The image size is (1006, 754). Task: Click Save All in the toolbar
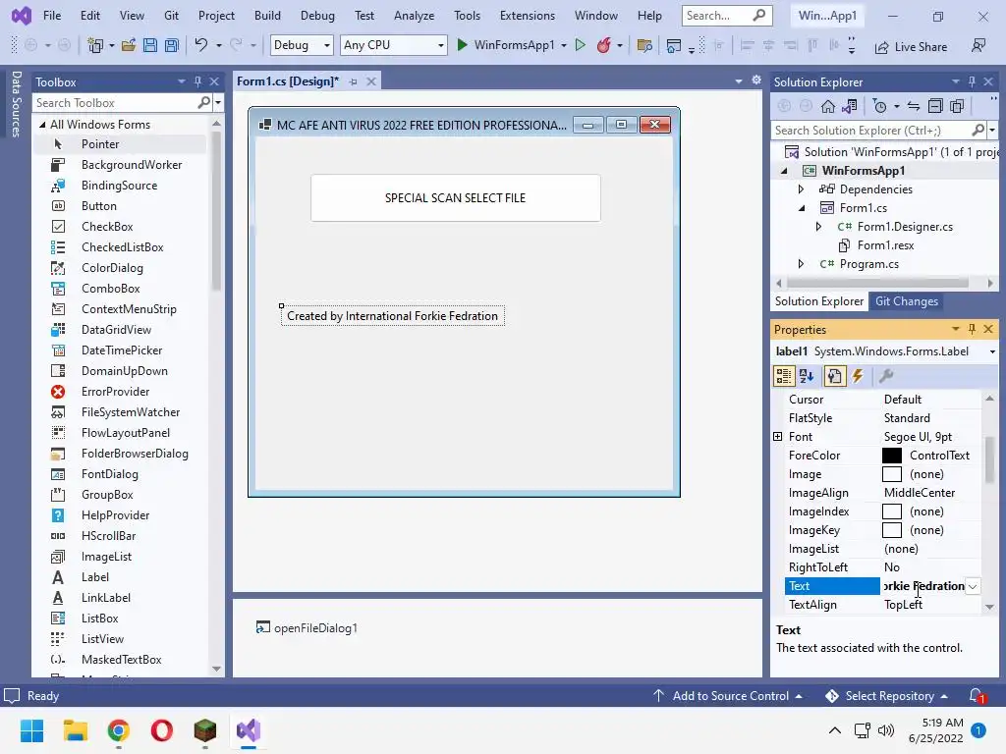171,45
